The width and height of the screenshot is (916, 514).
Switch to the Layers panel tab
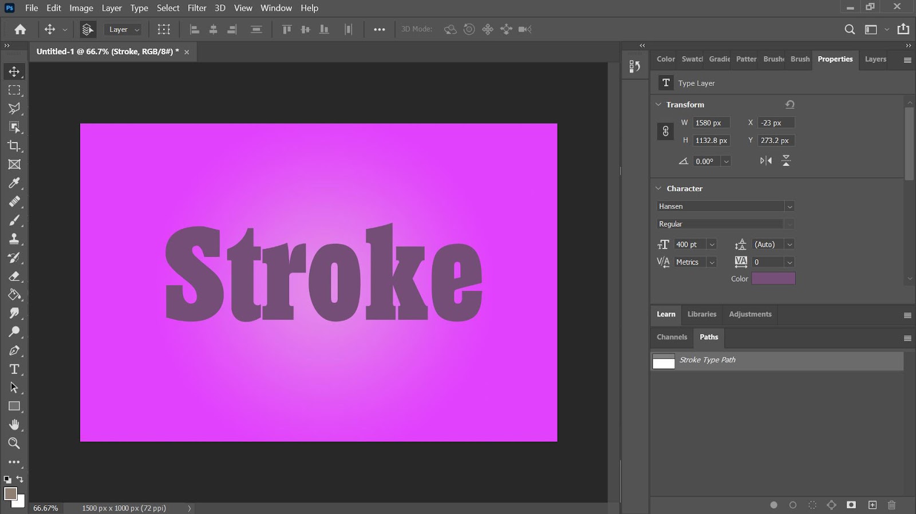tap(875, 59)
